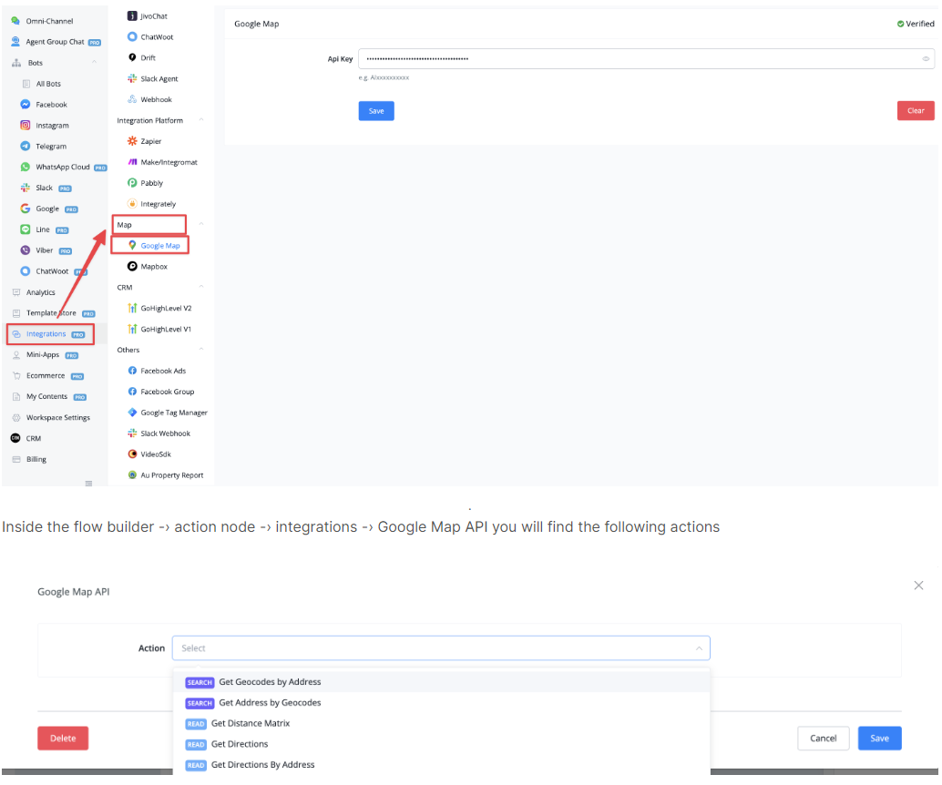942x785 pixels.
Task: Open Template Store in sidebar
Action: 53,313
